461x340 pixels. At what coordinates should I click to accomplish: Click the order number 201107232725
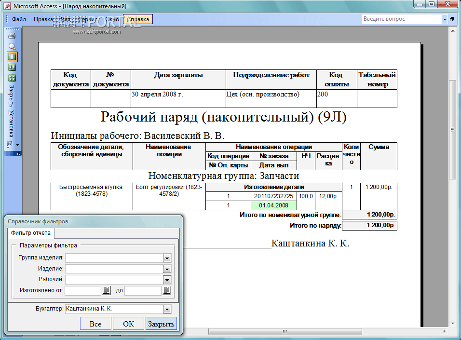[274, 196]
